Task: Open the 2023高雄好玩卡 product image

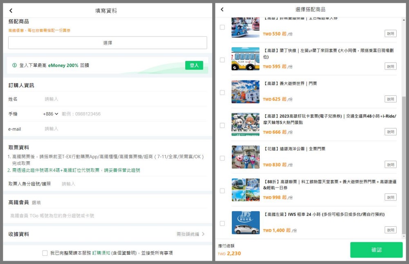Action: click(x=245, y=124)
